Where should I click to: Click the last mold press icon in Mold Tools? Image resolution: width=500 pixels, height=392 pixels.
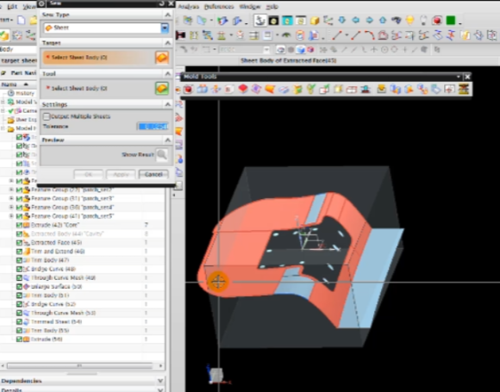pos(463,90)
